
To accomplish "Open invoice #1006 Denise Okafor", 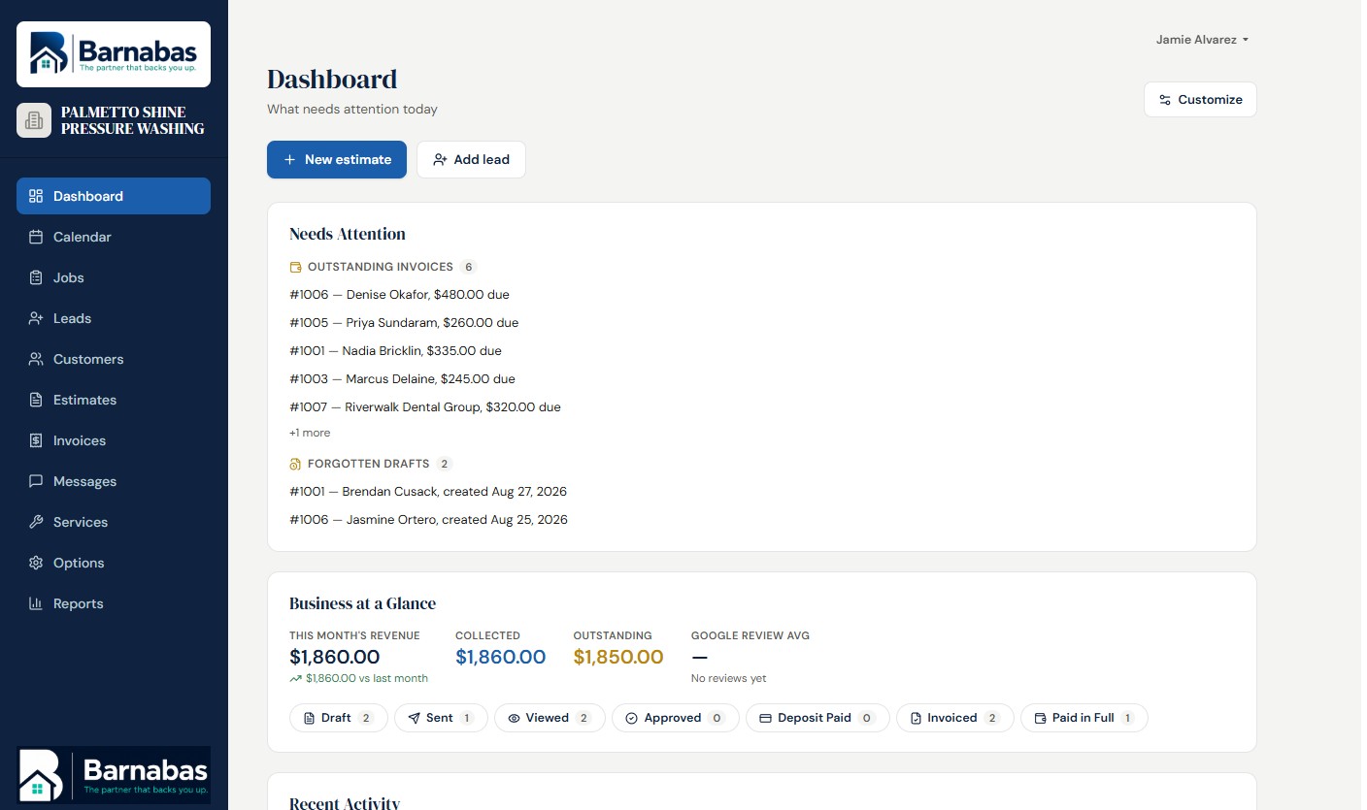I will click(399, 294).
